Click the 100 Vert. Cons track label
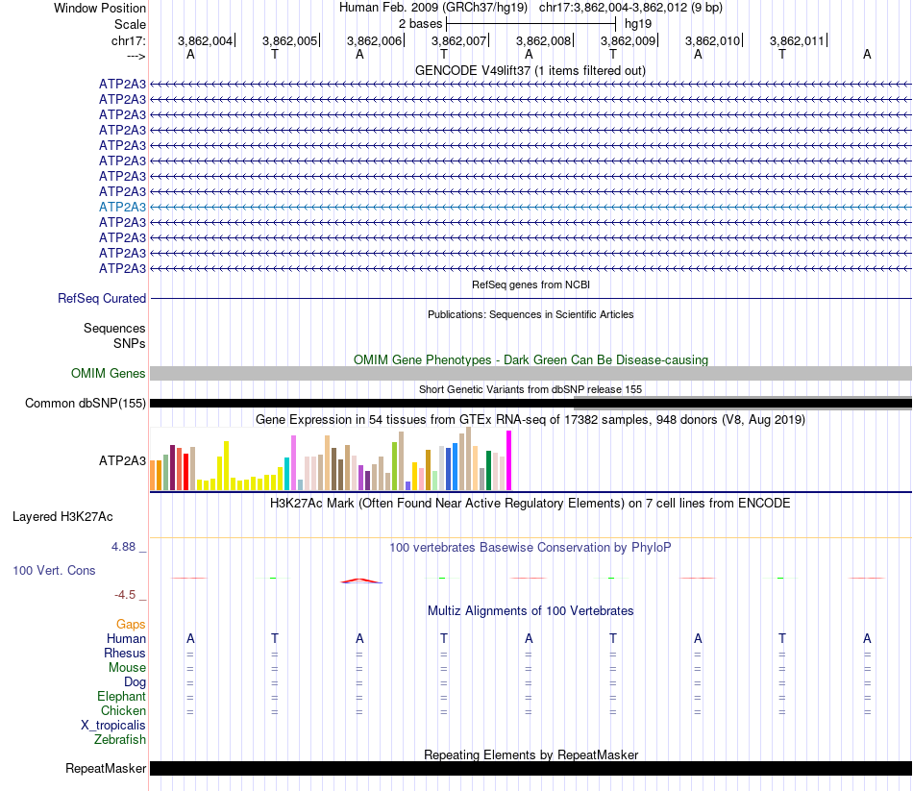This screenshot has width=913, height=791. (54, 570)
